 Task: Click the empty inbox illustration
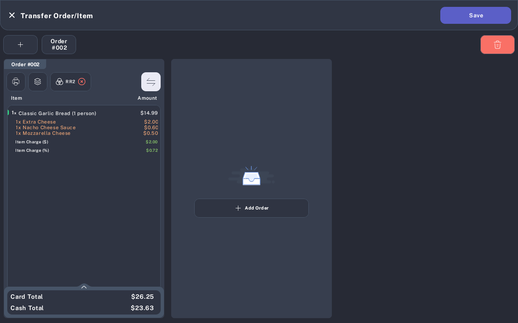point(251,176)
